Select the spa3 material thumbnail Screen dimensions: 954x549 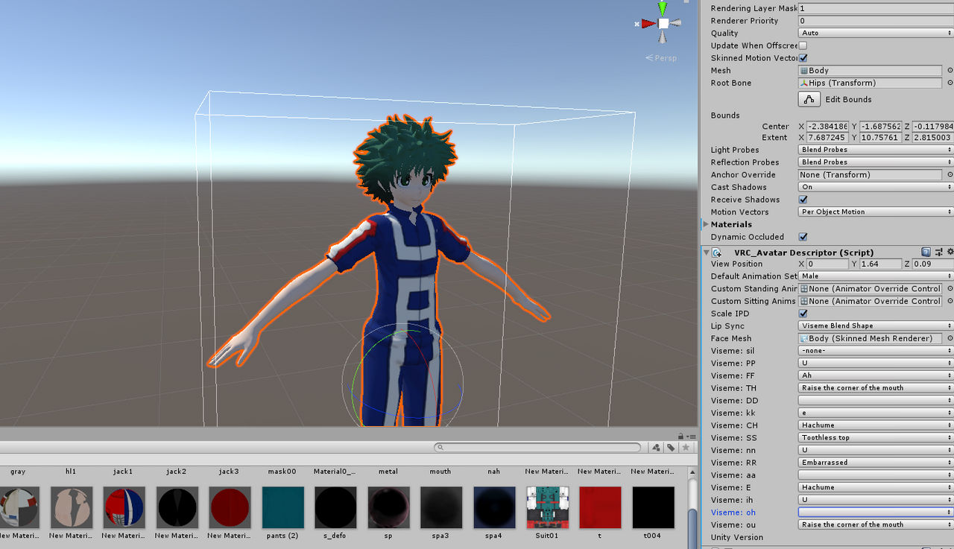pos(441,508)
